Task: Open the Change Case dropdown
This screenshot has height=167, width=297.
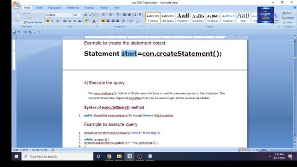Action: [x=80, y=21]
